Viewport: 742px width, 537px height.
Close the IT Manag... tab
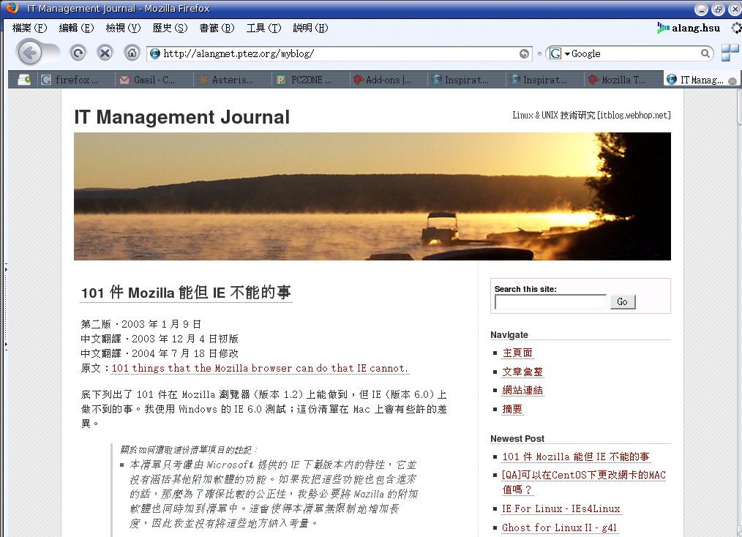[732, 80]
